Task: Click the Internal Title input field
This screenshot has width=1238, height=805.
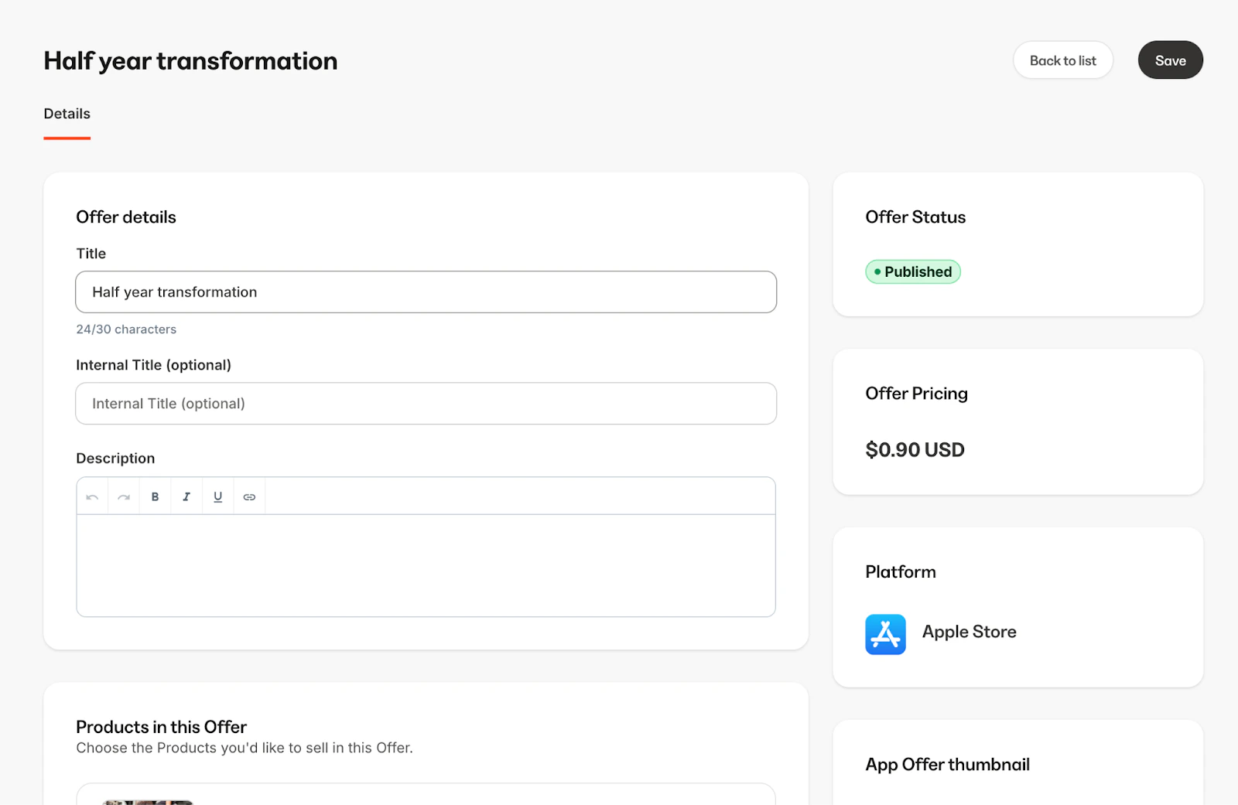Action: coord(426,403)
